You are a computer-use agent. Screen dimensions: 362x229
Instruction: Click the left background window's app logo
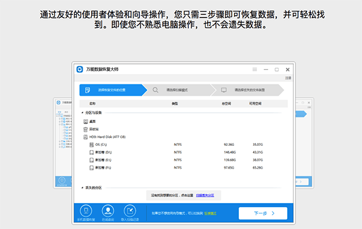coord(59,102)
